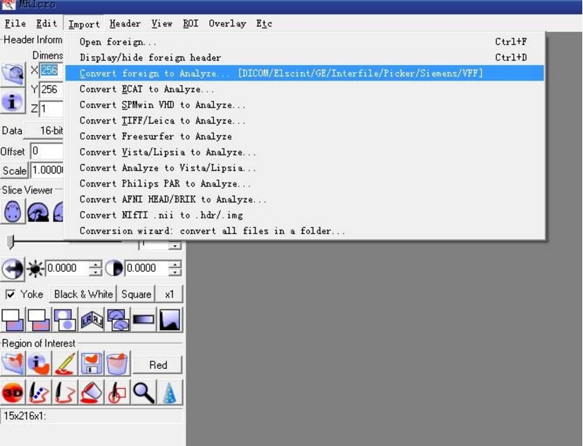Select the paint bucket fill tool
The width and height of the screenshot is (583, 446).
coord(92,392)
